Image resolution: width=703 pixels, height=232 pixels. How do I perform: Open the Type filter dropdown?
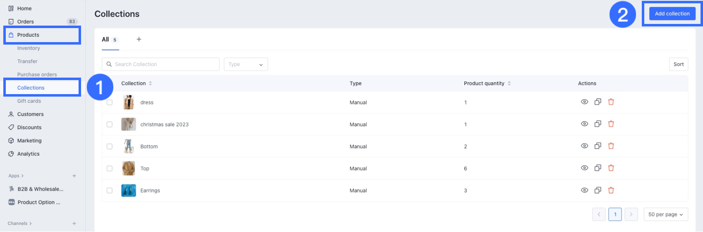(x=246, y=64)
